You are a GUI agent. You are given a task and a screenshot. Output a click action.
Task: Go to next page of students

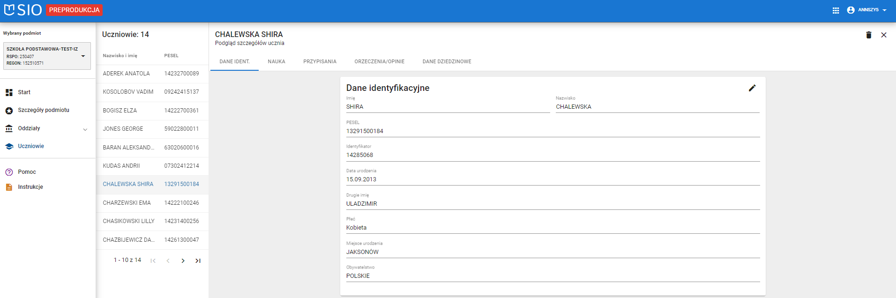pyautogui.click(x=183, y=261)
